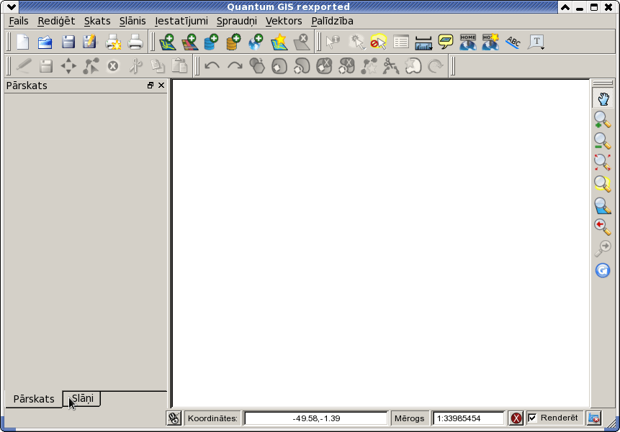The image size is (620, 432).
Task: Select Add ring tool icon
Action: click(279, 66)
